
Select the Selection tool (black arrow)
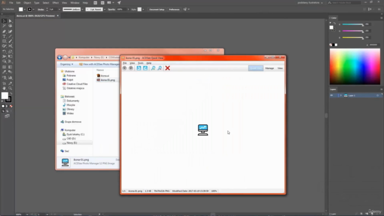tap(4, 21)
